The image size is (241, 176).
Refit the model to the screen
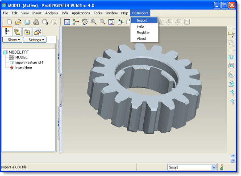111,22
